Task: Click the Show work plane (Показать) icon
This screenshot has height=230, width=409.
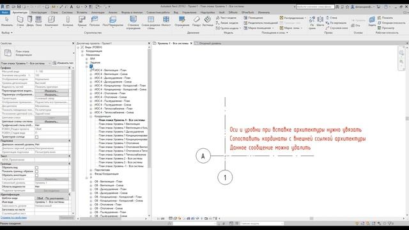Action: tap(385, 18)
